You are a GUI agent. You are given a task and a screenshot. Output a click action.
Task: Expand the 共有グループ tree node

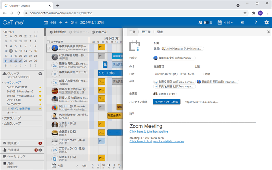[2, 118]
